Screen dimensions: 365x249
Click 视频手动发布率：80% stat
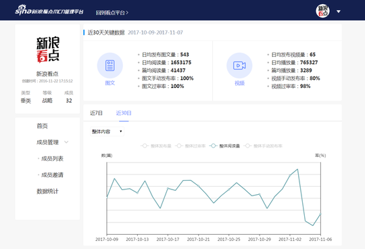pos(295,78)
